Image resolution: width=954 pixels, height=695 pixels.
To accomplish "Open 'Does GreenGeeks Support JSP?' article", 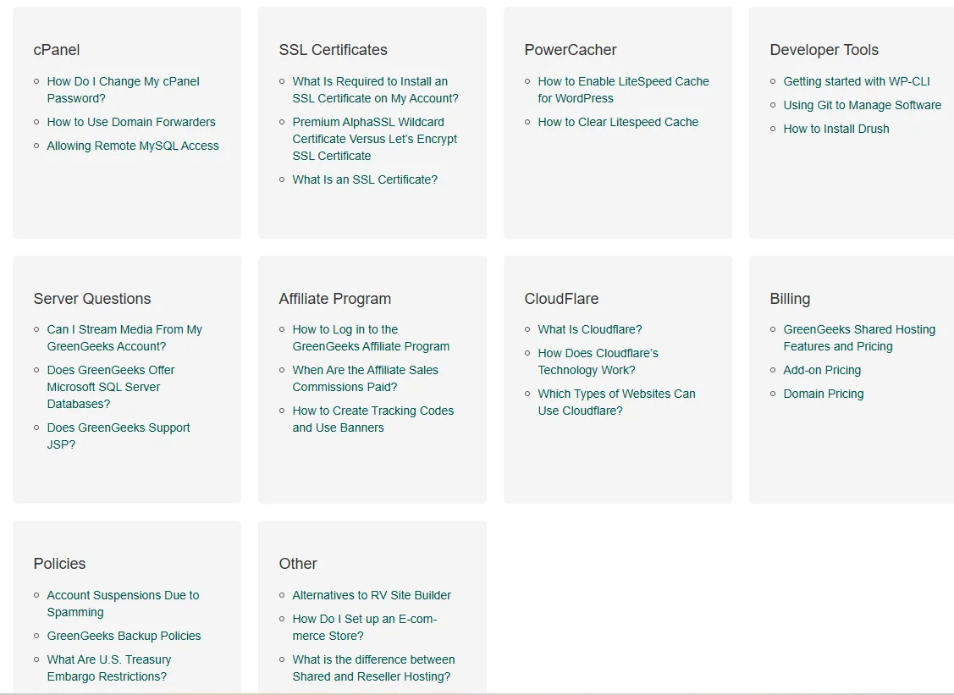I will tap(118, 436).
